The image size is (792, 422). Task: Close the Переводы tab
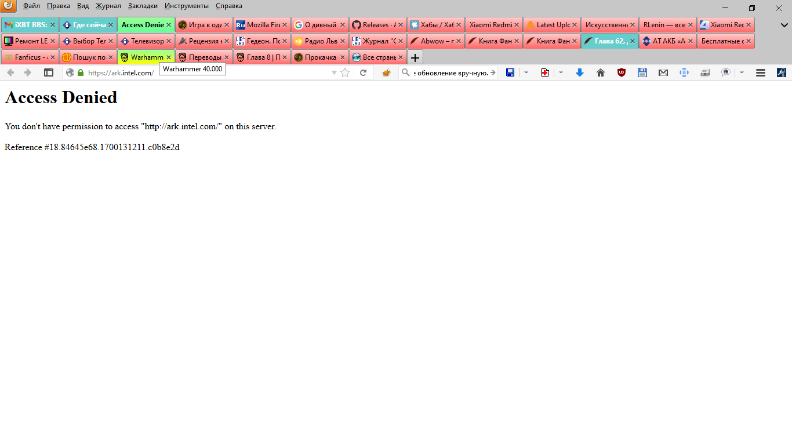tap(227, 57)
